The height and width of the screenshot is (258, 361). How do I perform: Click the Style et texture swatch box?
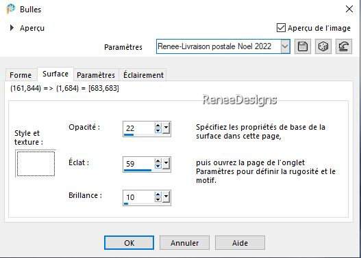(x=36, y=163)
